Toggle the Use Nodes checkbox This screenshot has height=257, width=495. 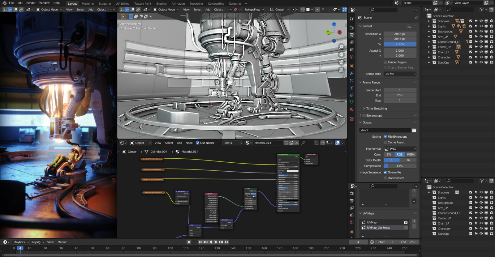[198, 143]
